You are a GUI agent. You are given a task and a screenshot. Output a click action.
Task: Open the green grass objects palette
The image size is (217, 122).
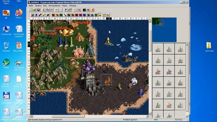[x=61, y=15]
